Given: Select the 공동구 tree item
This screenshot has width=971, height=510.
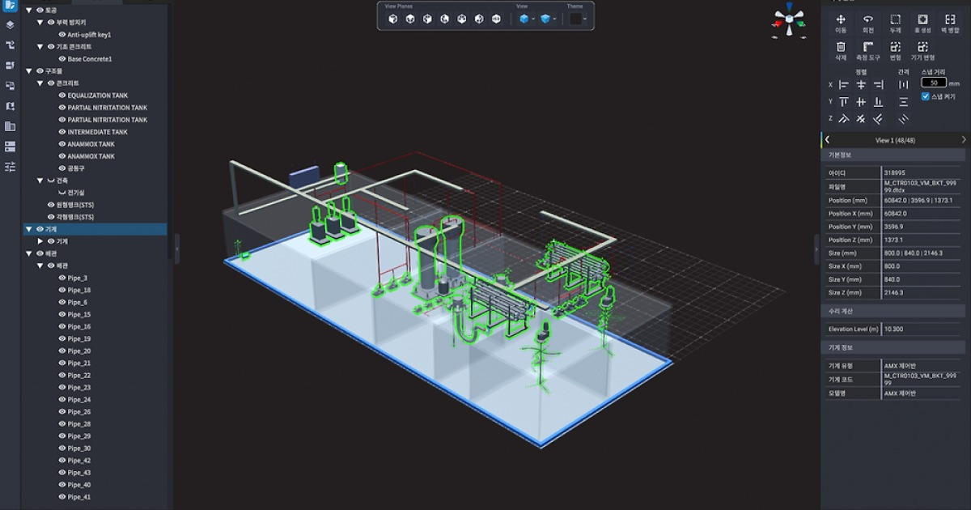Looking at the screenshot, I should coord(76,168).
